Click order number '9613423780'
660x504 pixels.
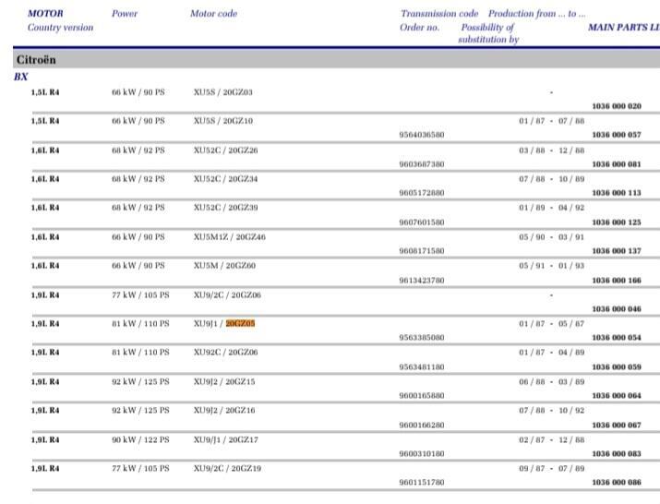pos(422,281)
